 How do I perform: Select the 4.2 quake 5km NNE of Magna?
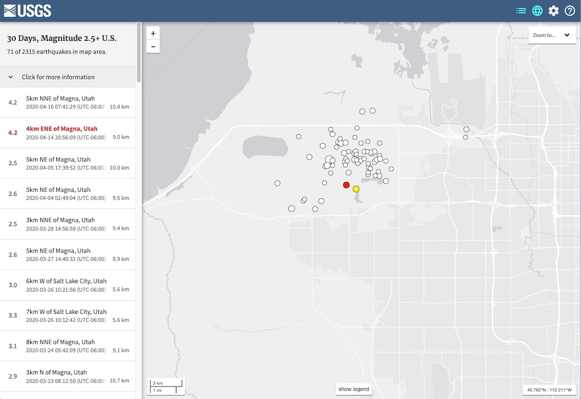click(x=68, y=102)
